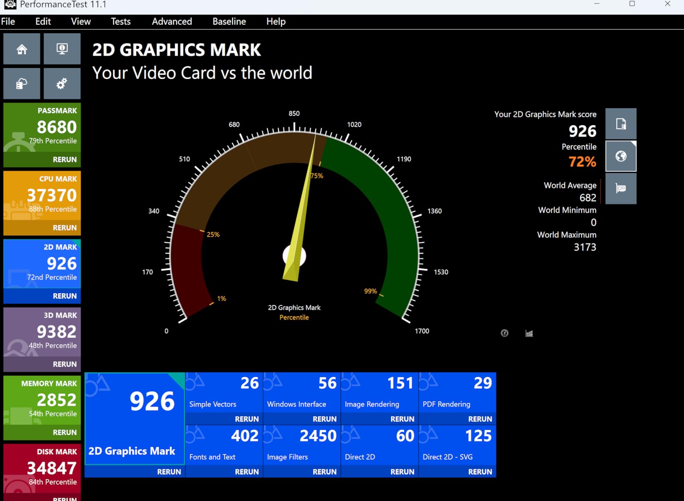Click the cloud database baselines icon
The image size is (684, 501).
tap(22, 84)
